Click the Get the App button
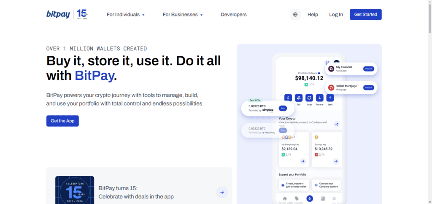 point(62,121)
